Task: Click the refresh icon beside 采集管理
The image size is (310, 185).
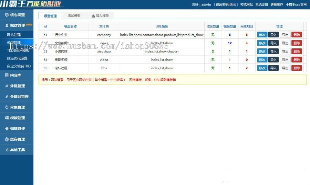Action: (7, 107)
